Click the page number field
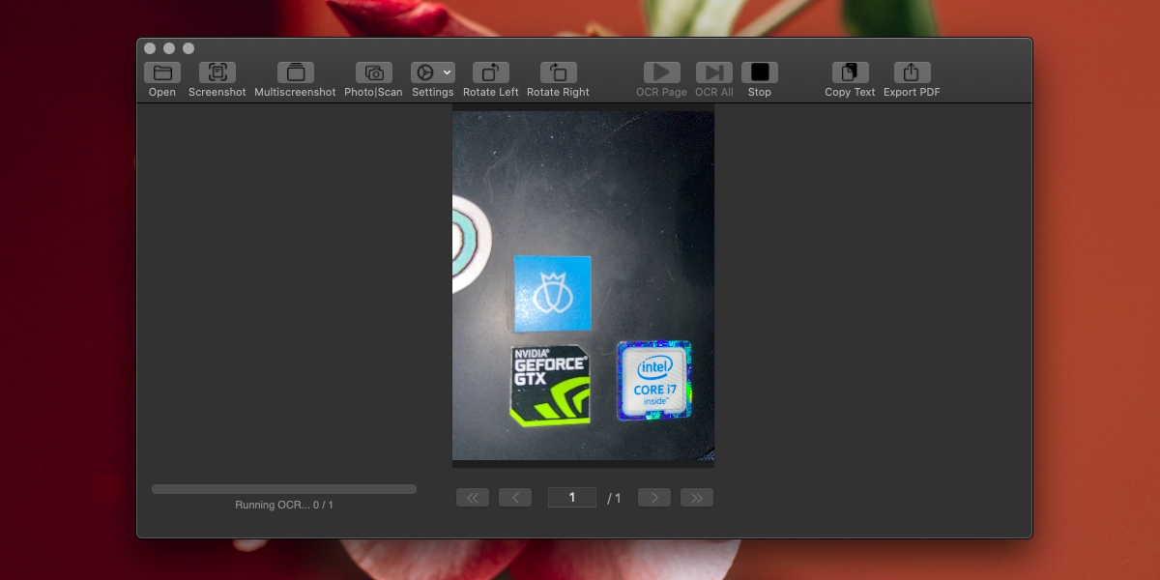This screenshot has width=1160, height=580. (x=572, y=498)
